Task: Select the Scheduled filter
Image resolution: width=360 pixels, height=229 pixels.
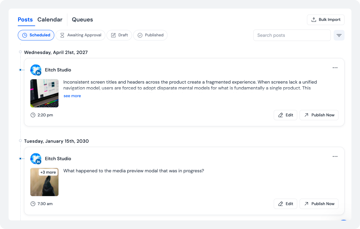Action: point(36,35)
